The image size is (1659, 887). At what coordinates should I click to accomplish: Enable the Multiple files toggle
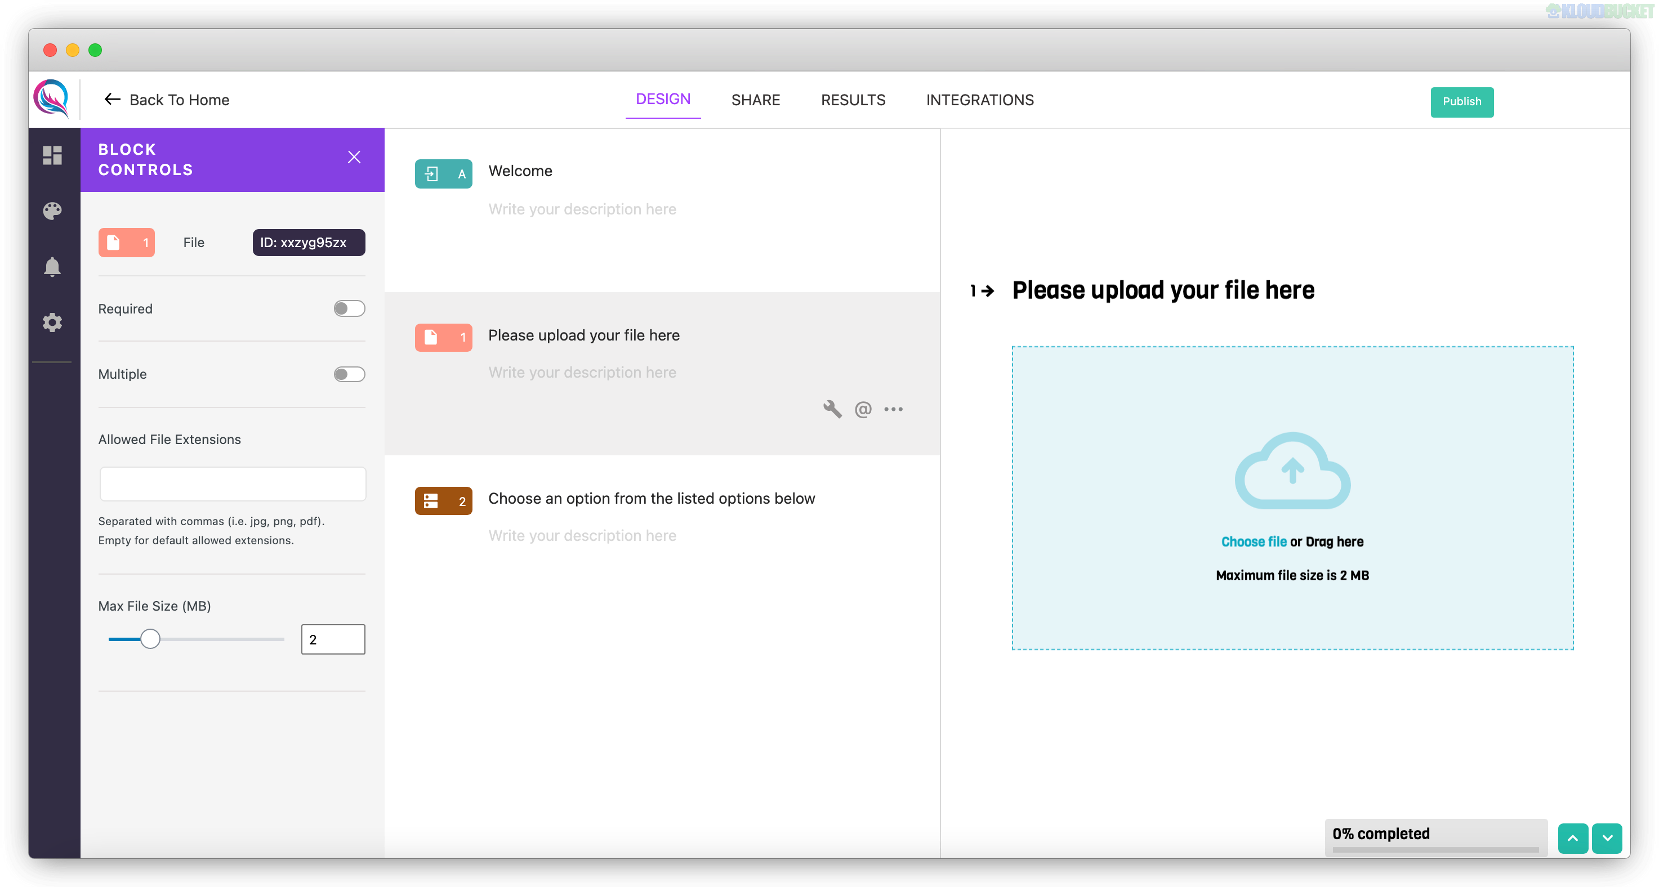[x=349, y=374]
